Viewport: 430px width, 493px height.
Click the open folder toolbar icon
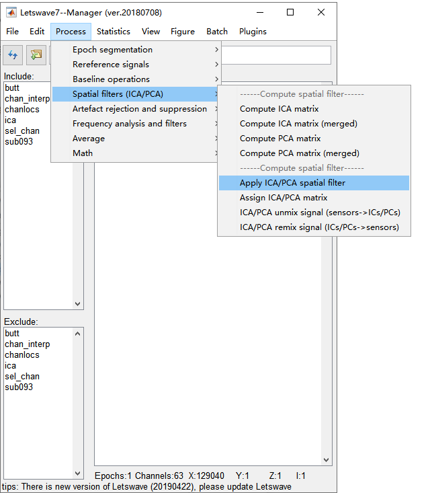[x=36, y=55]
